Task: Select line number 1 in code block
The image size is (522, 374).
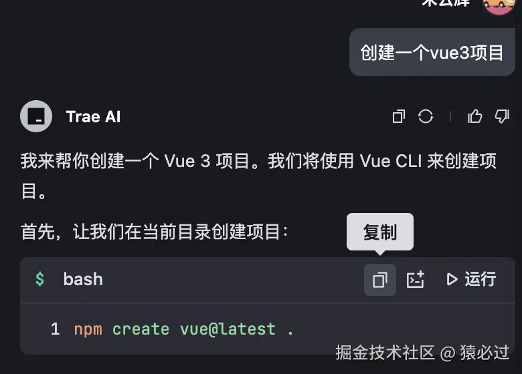Action: (x=56, y=329)
